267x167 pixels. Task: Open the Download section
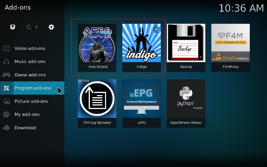point(32,127)
